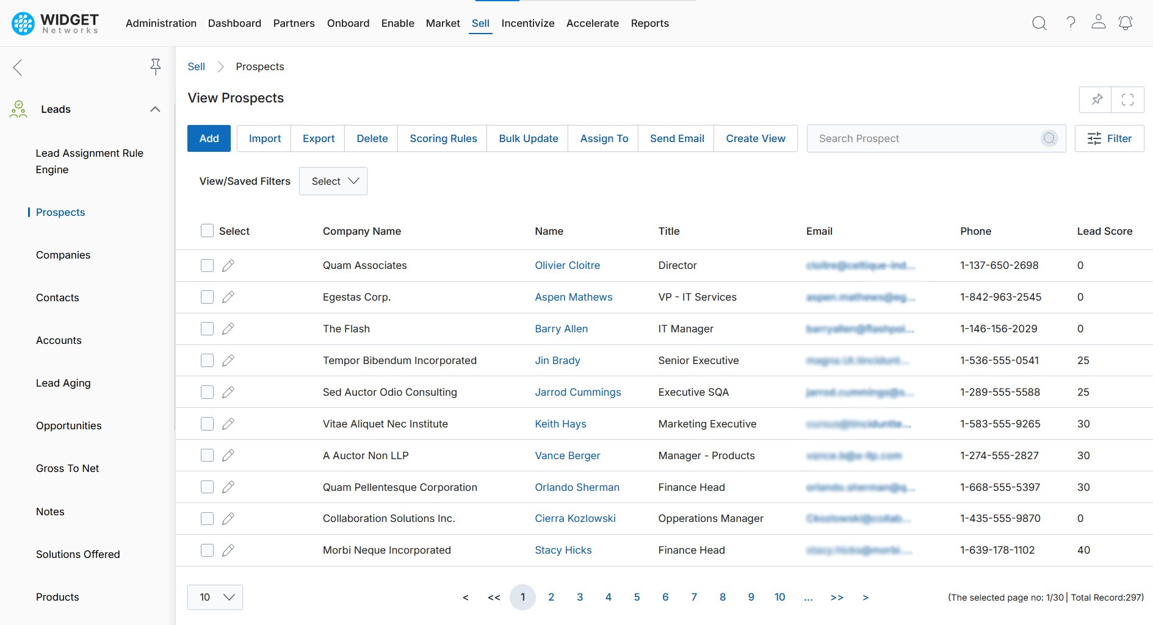
Task: Collapse the Leads section chevron
Action: 155,109
